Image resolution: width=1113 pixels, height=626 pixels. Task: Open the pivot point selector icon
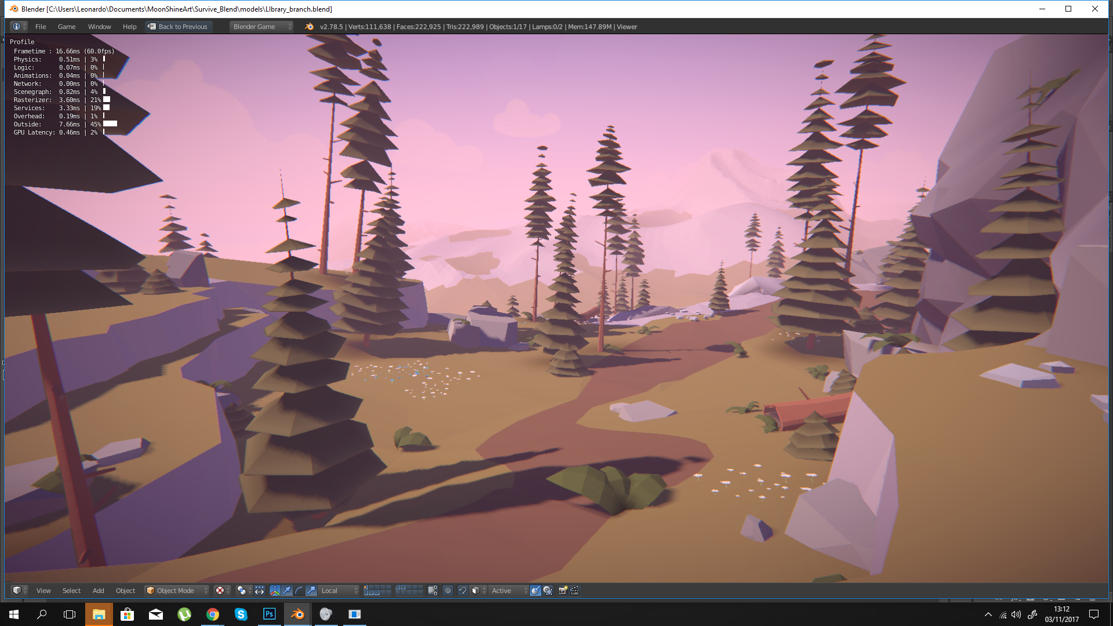pyautogui.click(x=242, y=591)
